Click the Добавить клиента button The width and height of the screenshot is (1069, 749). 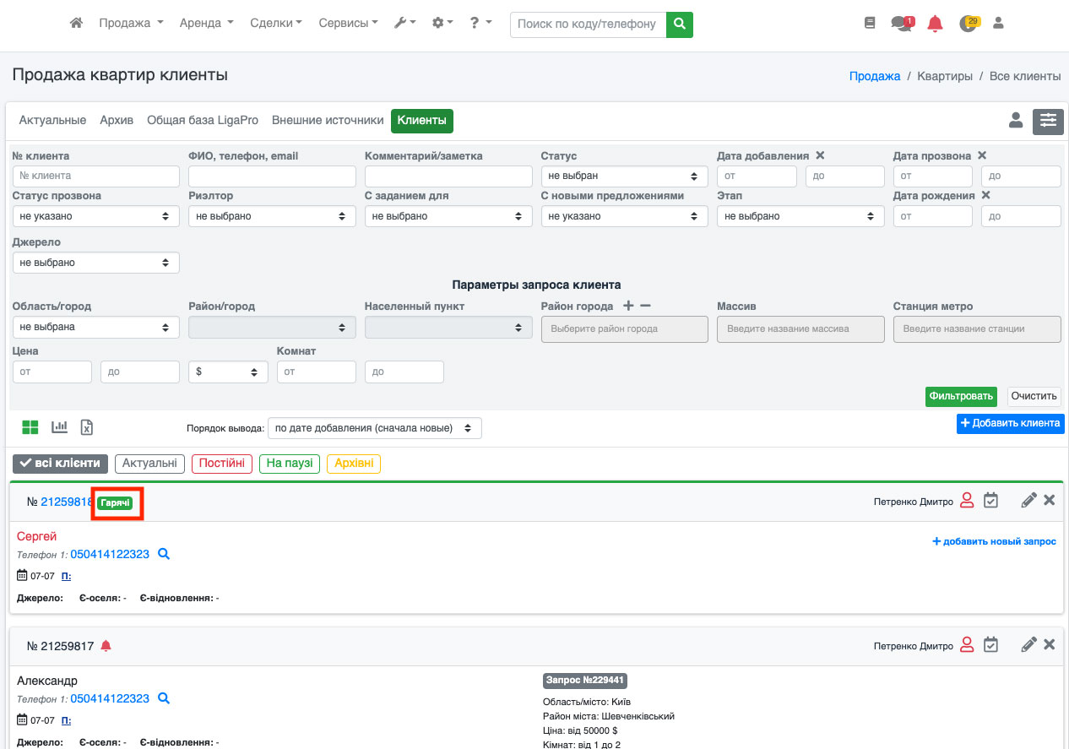pos(1010,423)
